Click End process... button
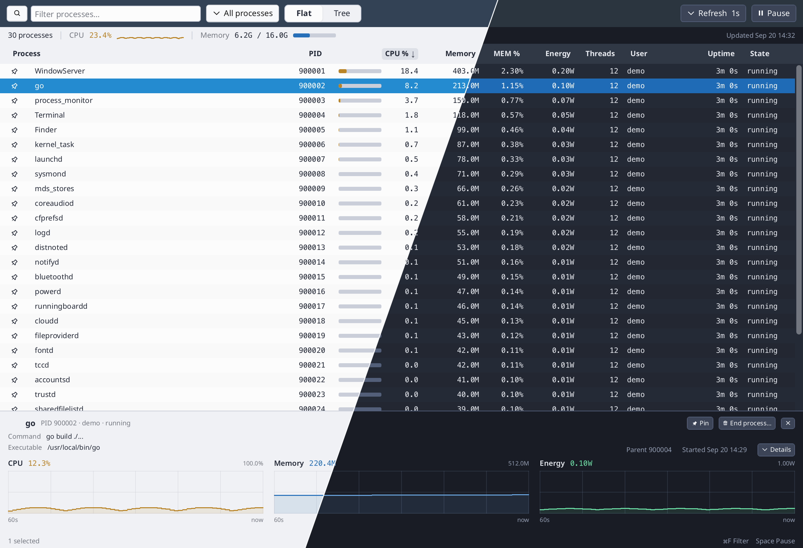 [747, 423]
